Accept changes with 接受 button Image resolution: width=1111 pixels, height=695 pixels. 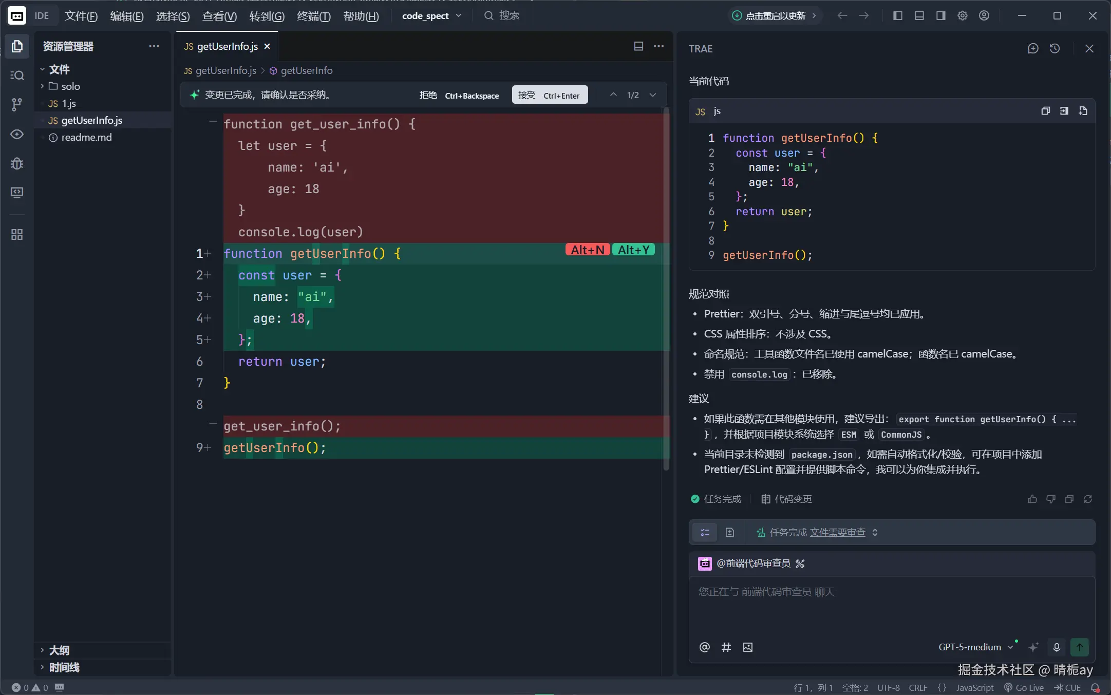click(x=549, y=95)
